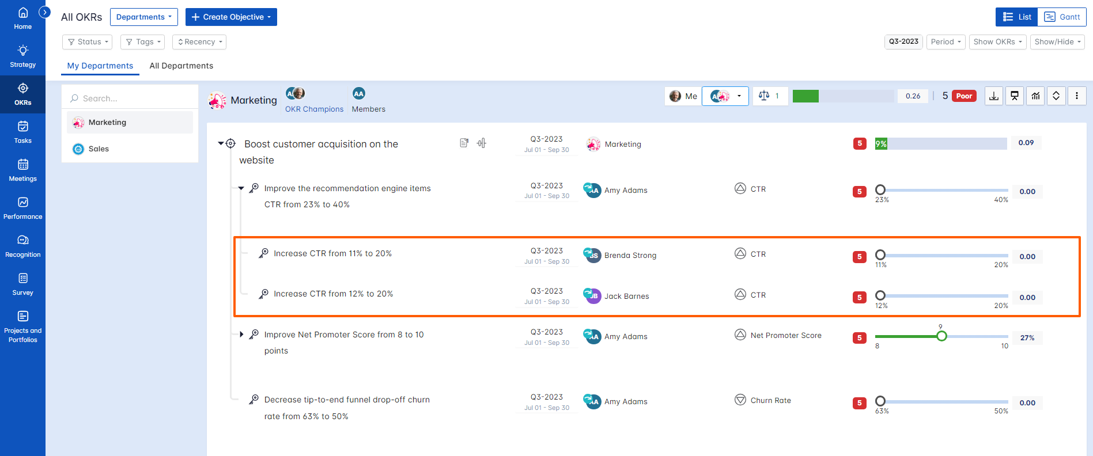The height and width of the screenshot is (456, 1093).
Task: Open the Departments dropdown
Action: click(144, 17)
